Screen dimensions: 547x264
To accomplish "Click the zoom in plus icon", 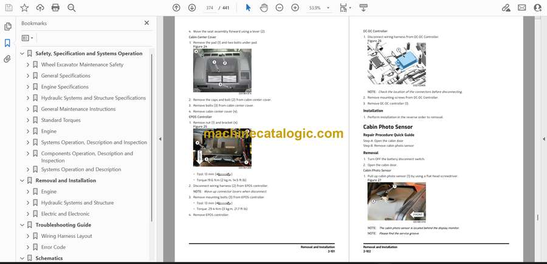I will (x=295, y=8).
